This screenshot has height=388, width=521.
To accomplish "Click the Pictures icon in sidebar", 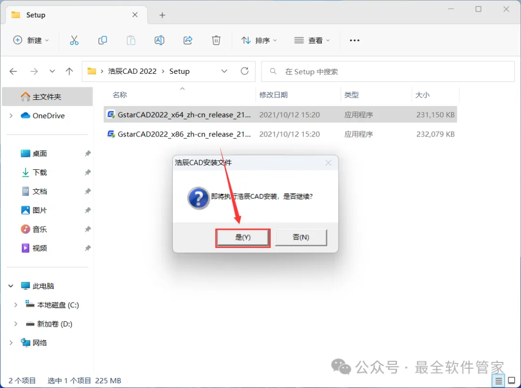I will click(x=25, y=210).
